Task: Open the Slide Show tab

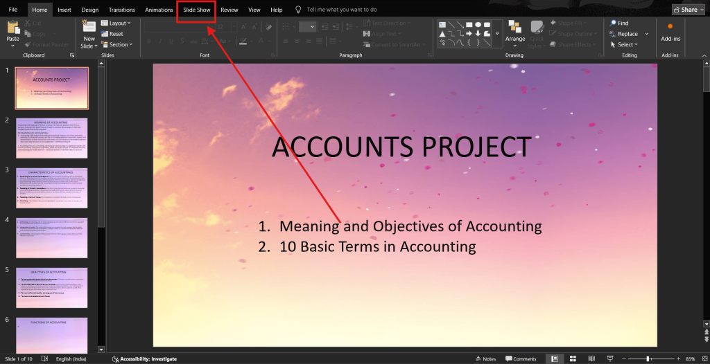Action: click(x=197, y=10)
